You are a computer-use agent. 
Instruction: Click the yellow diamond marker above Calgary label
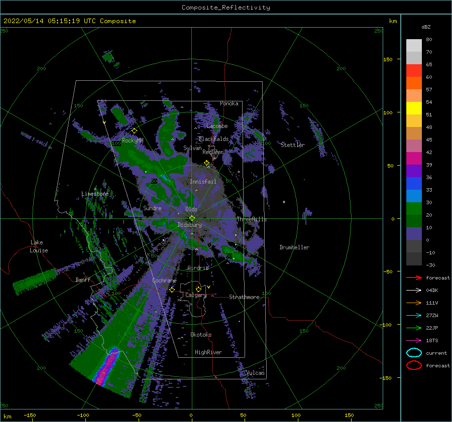tap(198, 289)
